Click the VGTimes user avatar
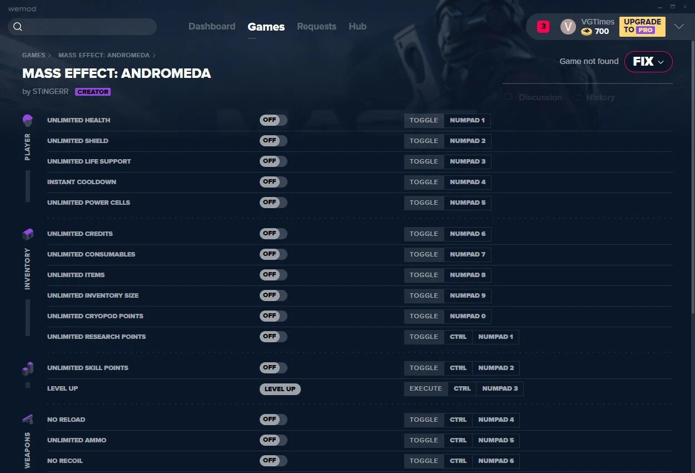 point(568,27)
